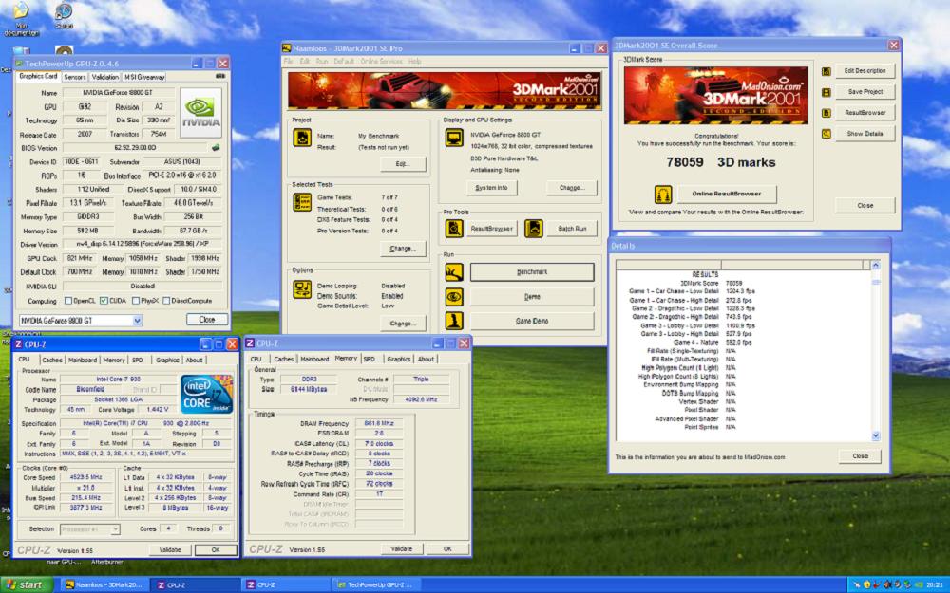Click the GPU-Z camera screenshot icon
The image size is (950, 593).
(x=220, y=76)
